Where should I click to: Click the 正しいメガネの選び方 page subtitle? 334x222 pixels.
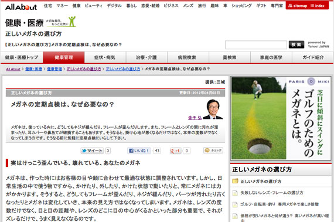(33, 34)
